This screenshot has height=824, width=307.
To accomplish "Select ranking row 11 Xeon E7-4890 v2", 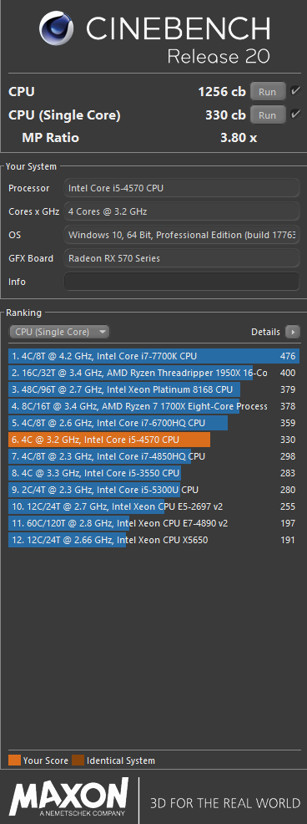I will click(153, 523).
